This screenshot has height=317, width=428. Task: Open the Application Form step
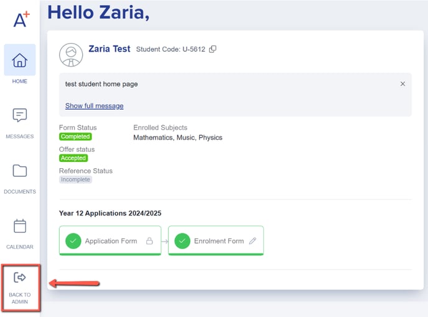click(110, 241)
